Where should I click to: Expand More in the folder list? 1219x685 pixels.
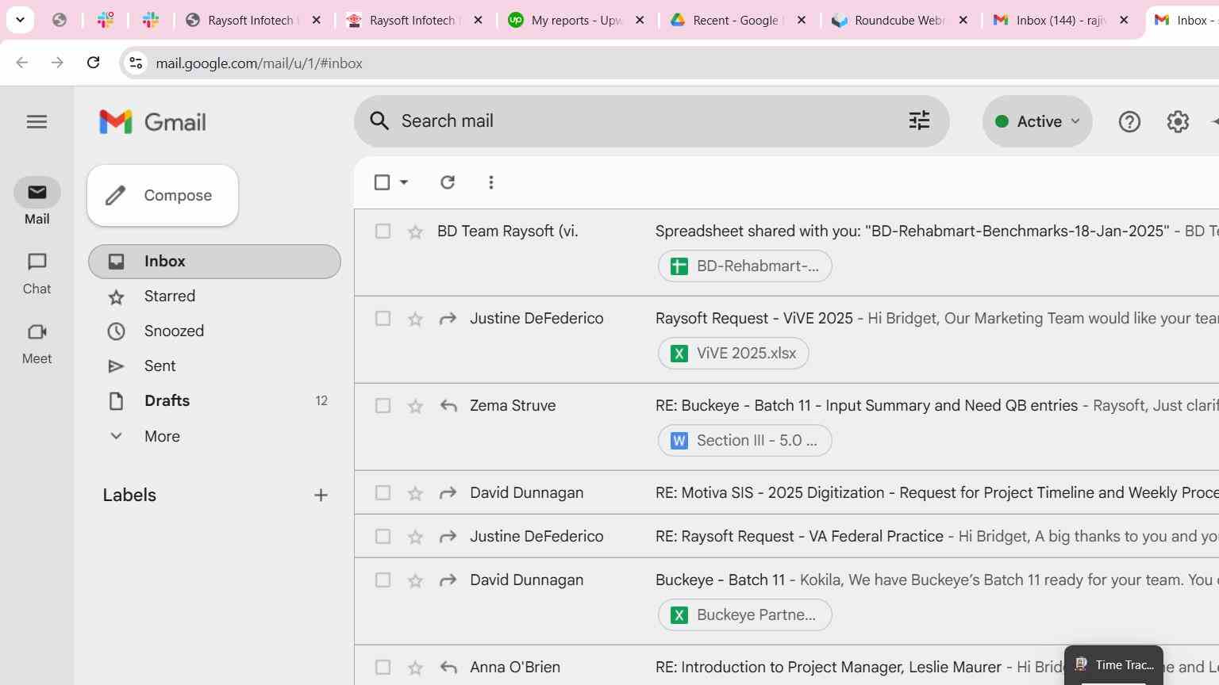(x=162, y=436)
